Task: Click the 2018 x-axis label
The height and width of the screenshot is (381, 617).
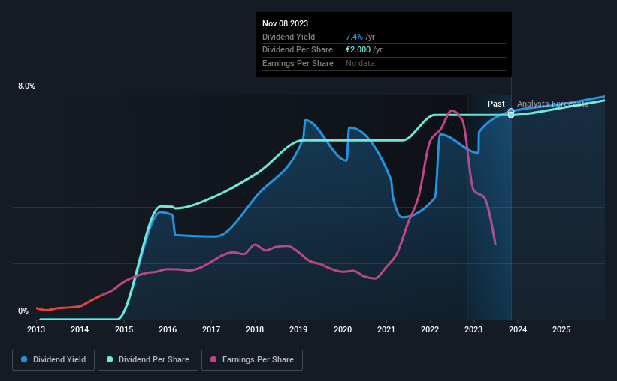Action: (255, 329)
